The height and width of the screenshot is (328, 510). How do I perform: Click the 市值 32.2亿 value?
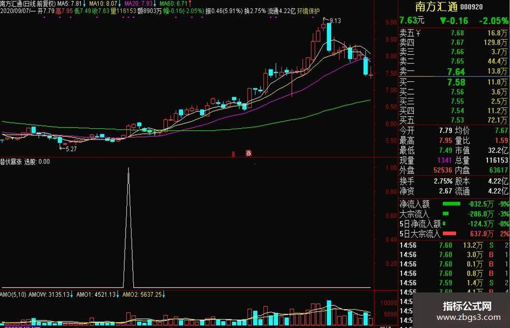click(x=498, y=150)
